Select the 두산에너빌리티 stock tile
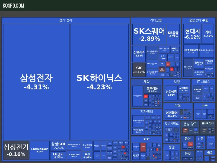 (138, 121)
